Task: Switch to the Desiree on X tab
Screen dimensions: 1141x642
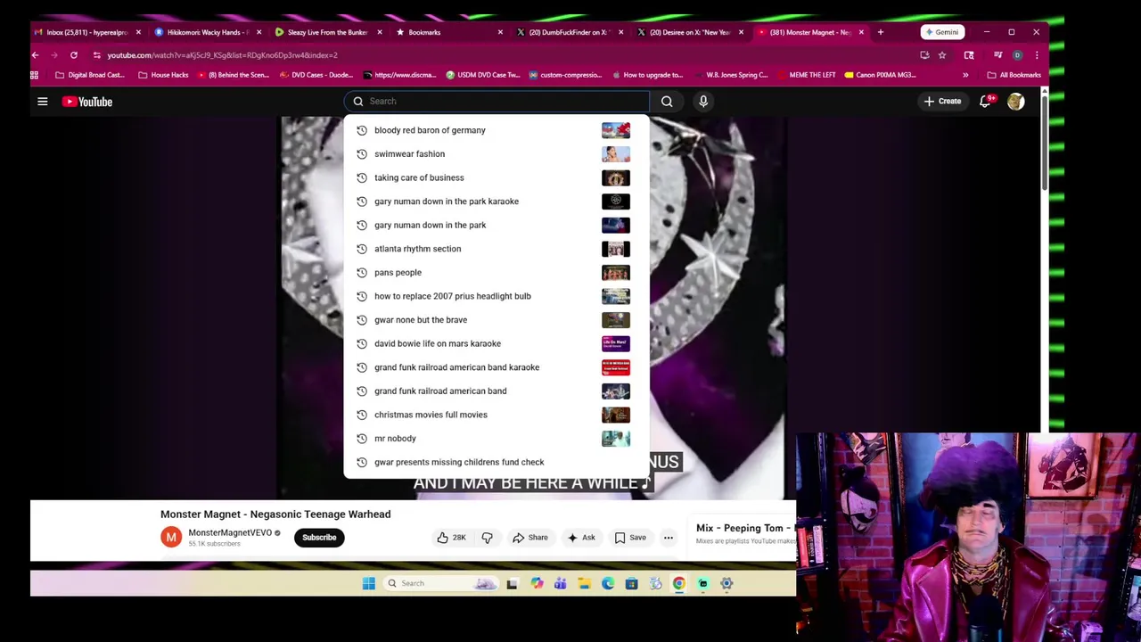Action: [690, 32]
